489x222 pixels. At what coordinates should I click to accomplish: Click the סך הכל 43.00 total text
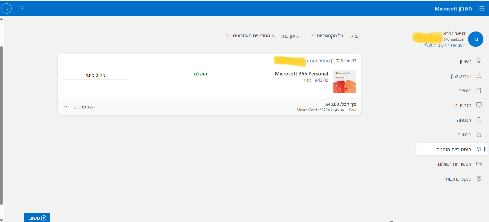(341, 104)
